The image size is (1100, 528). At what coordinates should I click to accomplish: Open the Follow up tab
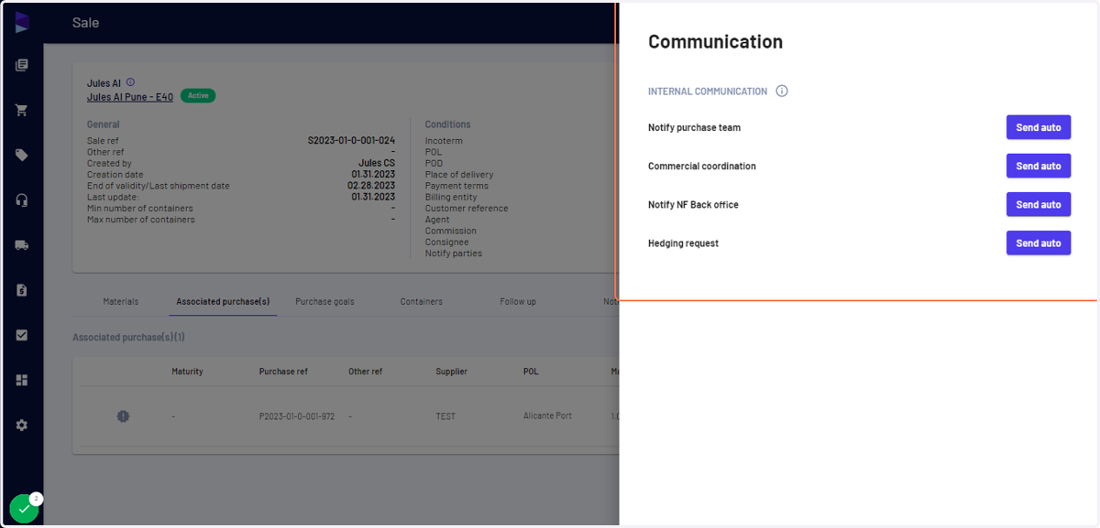(518, 301)
